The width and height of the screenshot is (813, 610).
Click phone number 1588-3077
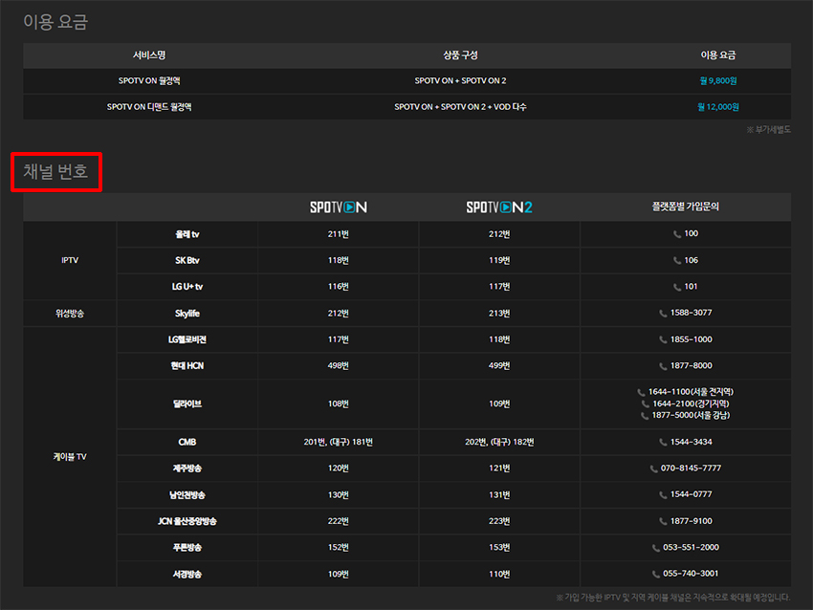(692, 313)
